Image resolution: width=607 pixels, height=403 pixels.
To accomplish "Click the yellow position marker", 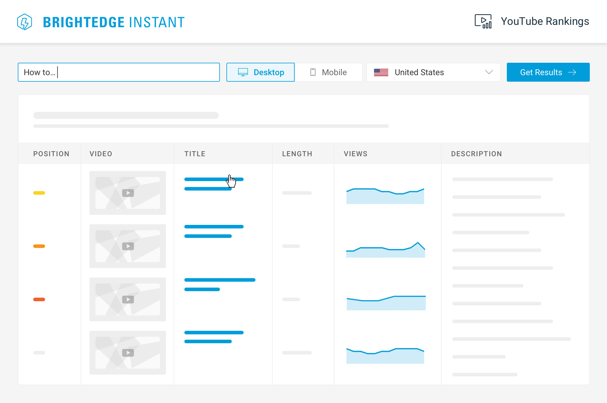I will pos(39,193).
